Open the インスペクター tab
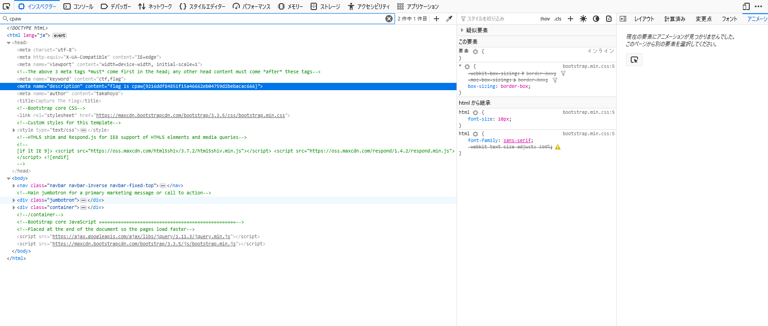768x326 pixels. [37, 6]
